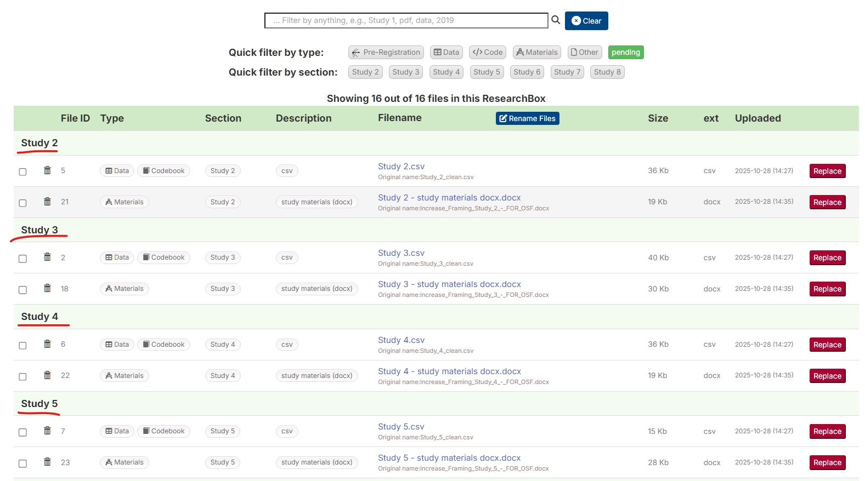
Task: Focus the filter by anything search field
Action: tap(406, 21)
